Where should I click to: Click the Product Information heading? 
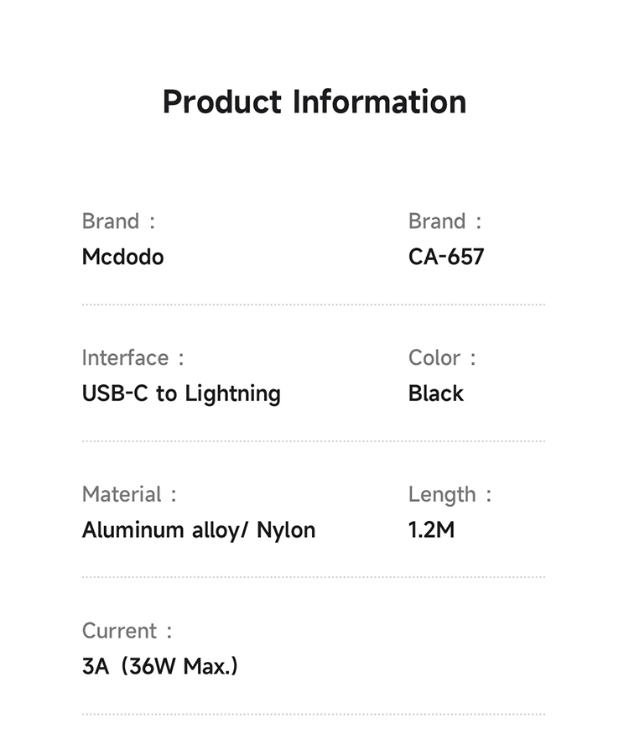[x=314, y=102]
